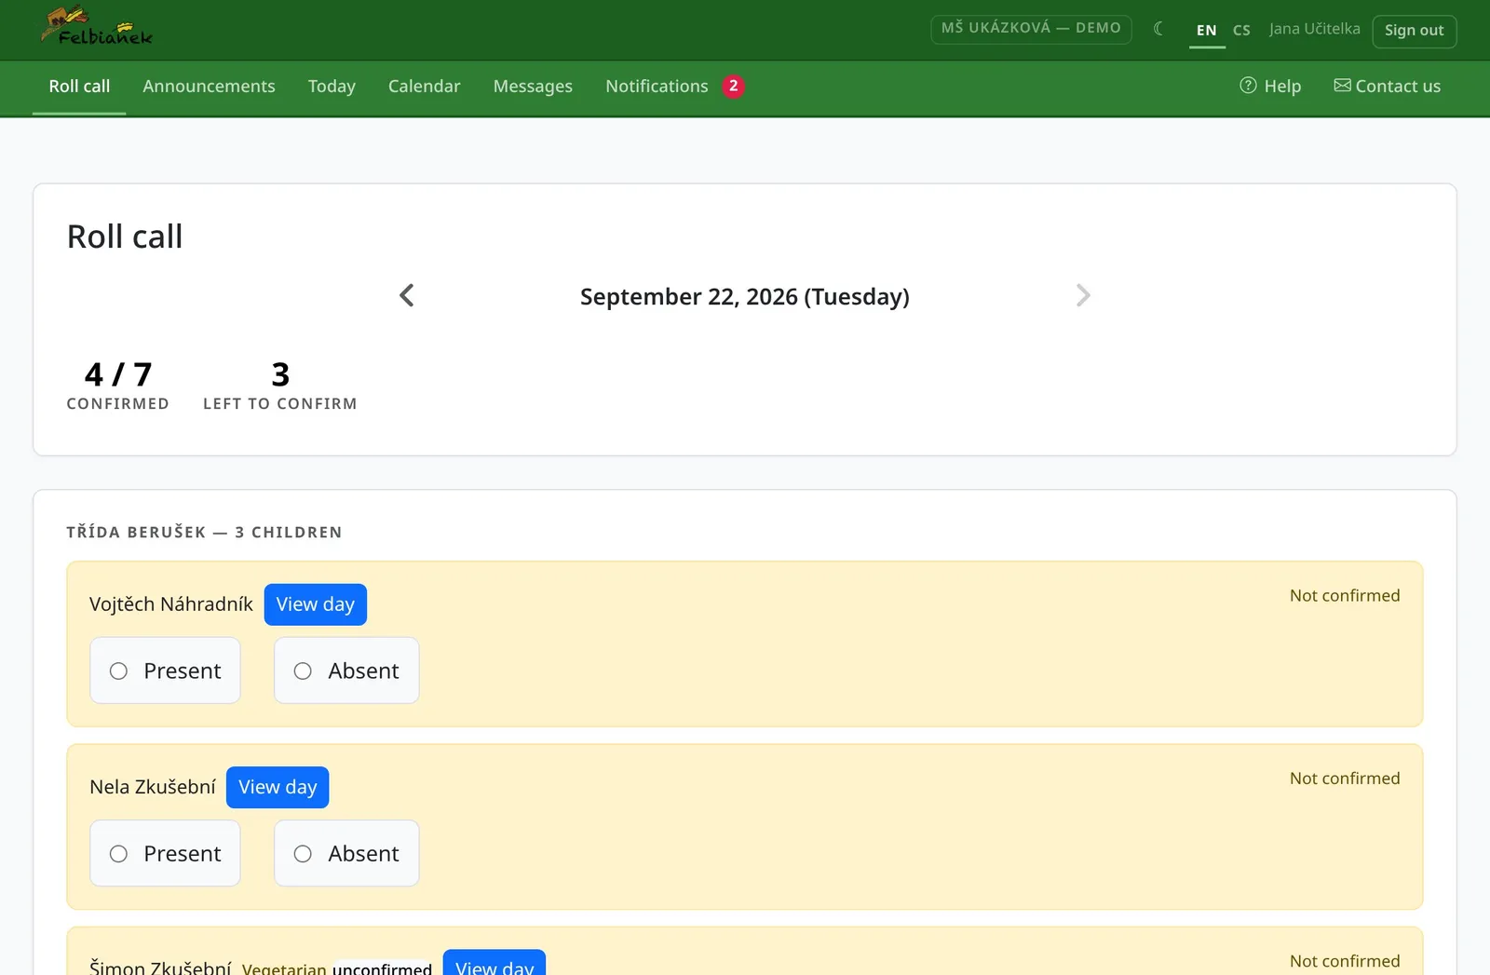This screenshot has width=1490, height=975.
Task: Click the 3 left to confirm count
Action: [280, 385]
